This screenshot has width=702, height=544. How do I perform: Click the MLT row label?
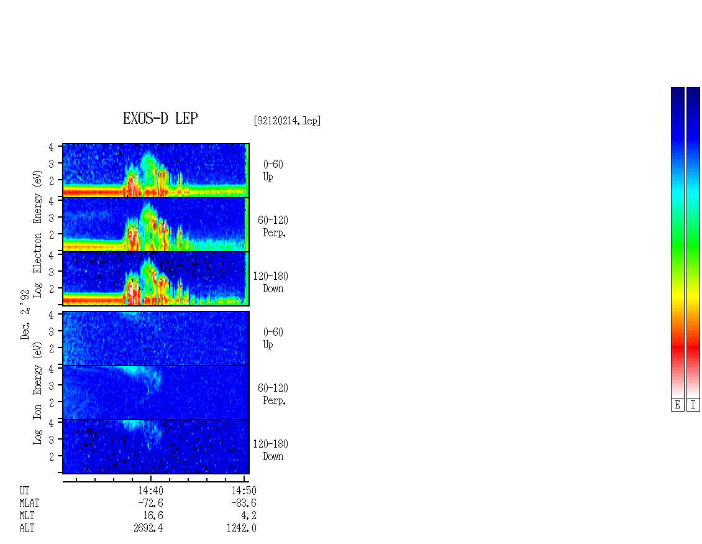tap(27, 516)
